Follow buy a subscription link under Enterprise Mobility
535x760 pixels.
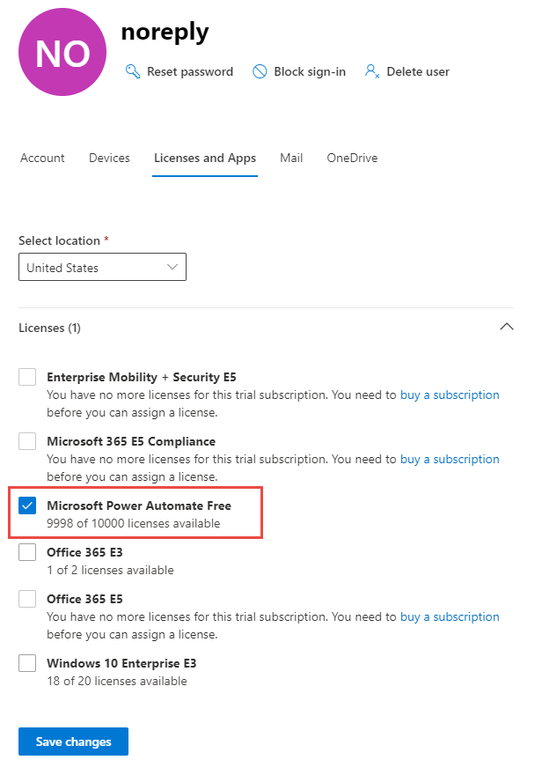click(x=450, y=395)
